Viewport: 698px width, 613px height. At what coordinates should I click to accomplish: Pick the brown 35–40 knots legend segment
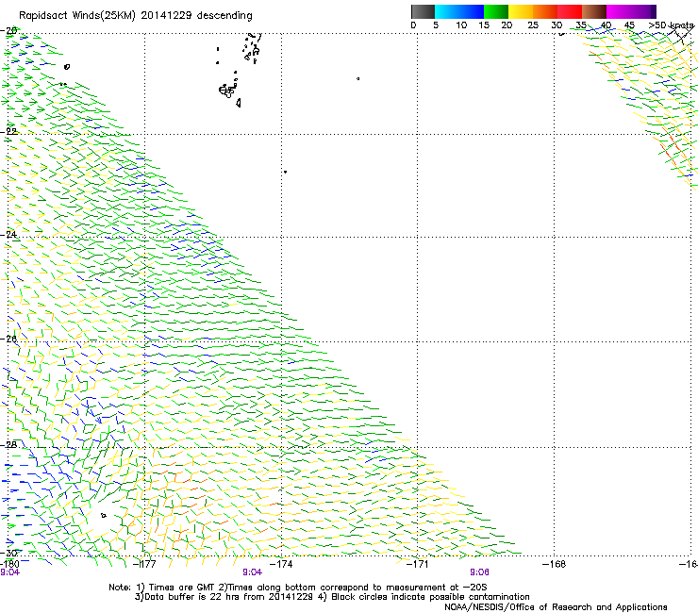594,11
